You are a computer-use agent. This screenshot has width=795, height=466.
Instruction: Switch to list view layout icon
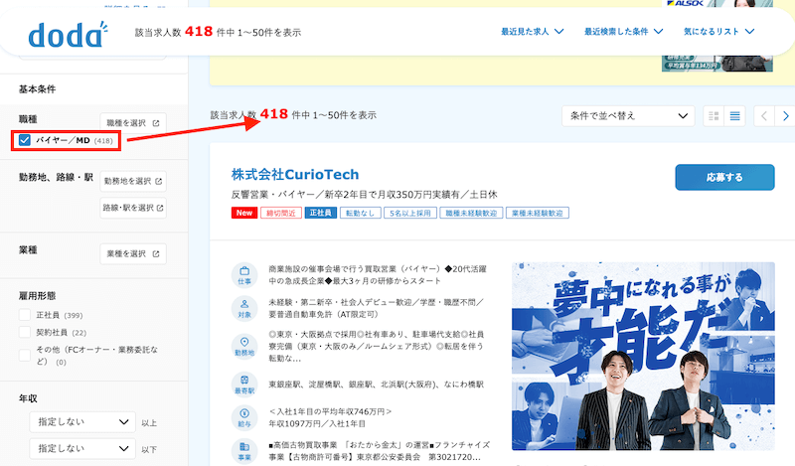tap(734, 116)
